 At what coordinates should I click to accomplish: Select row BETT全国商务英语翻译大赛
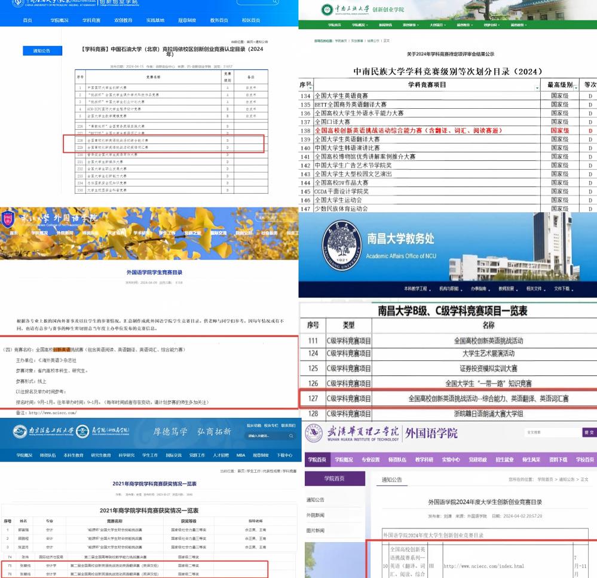[x=448, y=105]
